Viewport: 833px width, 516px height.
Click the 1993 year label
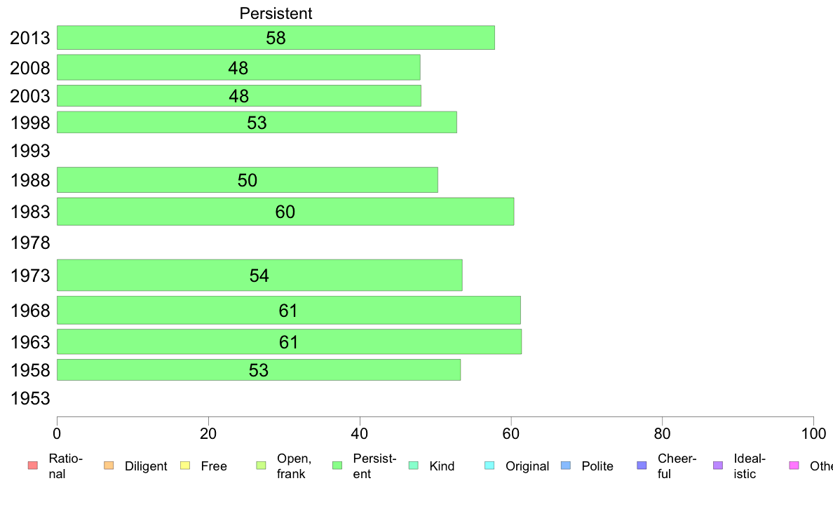[30, 151]
